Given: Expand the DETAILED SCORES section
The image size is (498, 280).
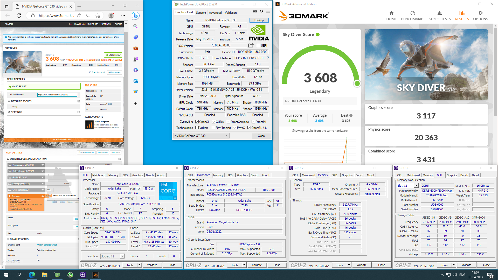Looking at the screenshot, I should point(79,101).
